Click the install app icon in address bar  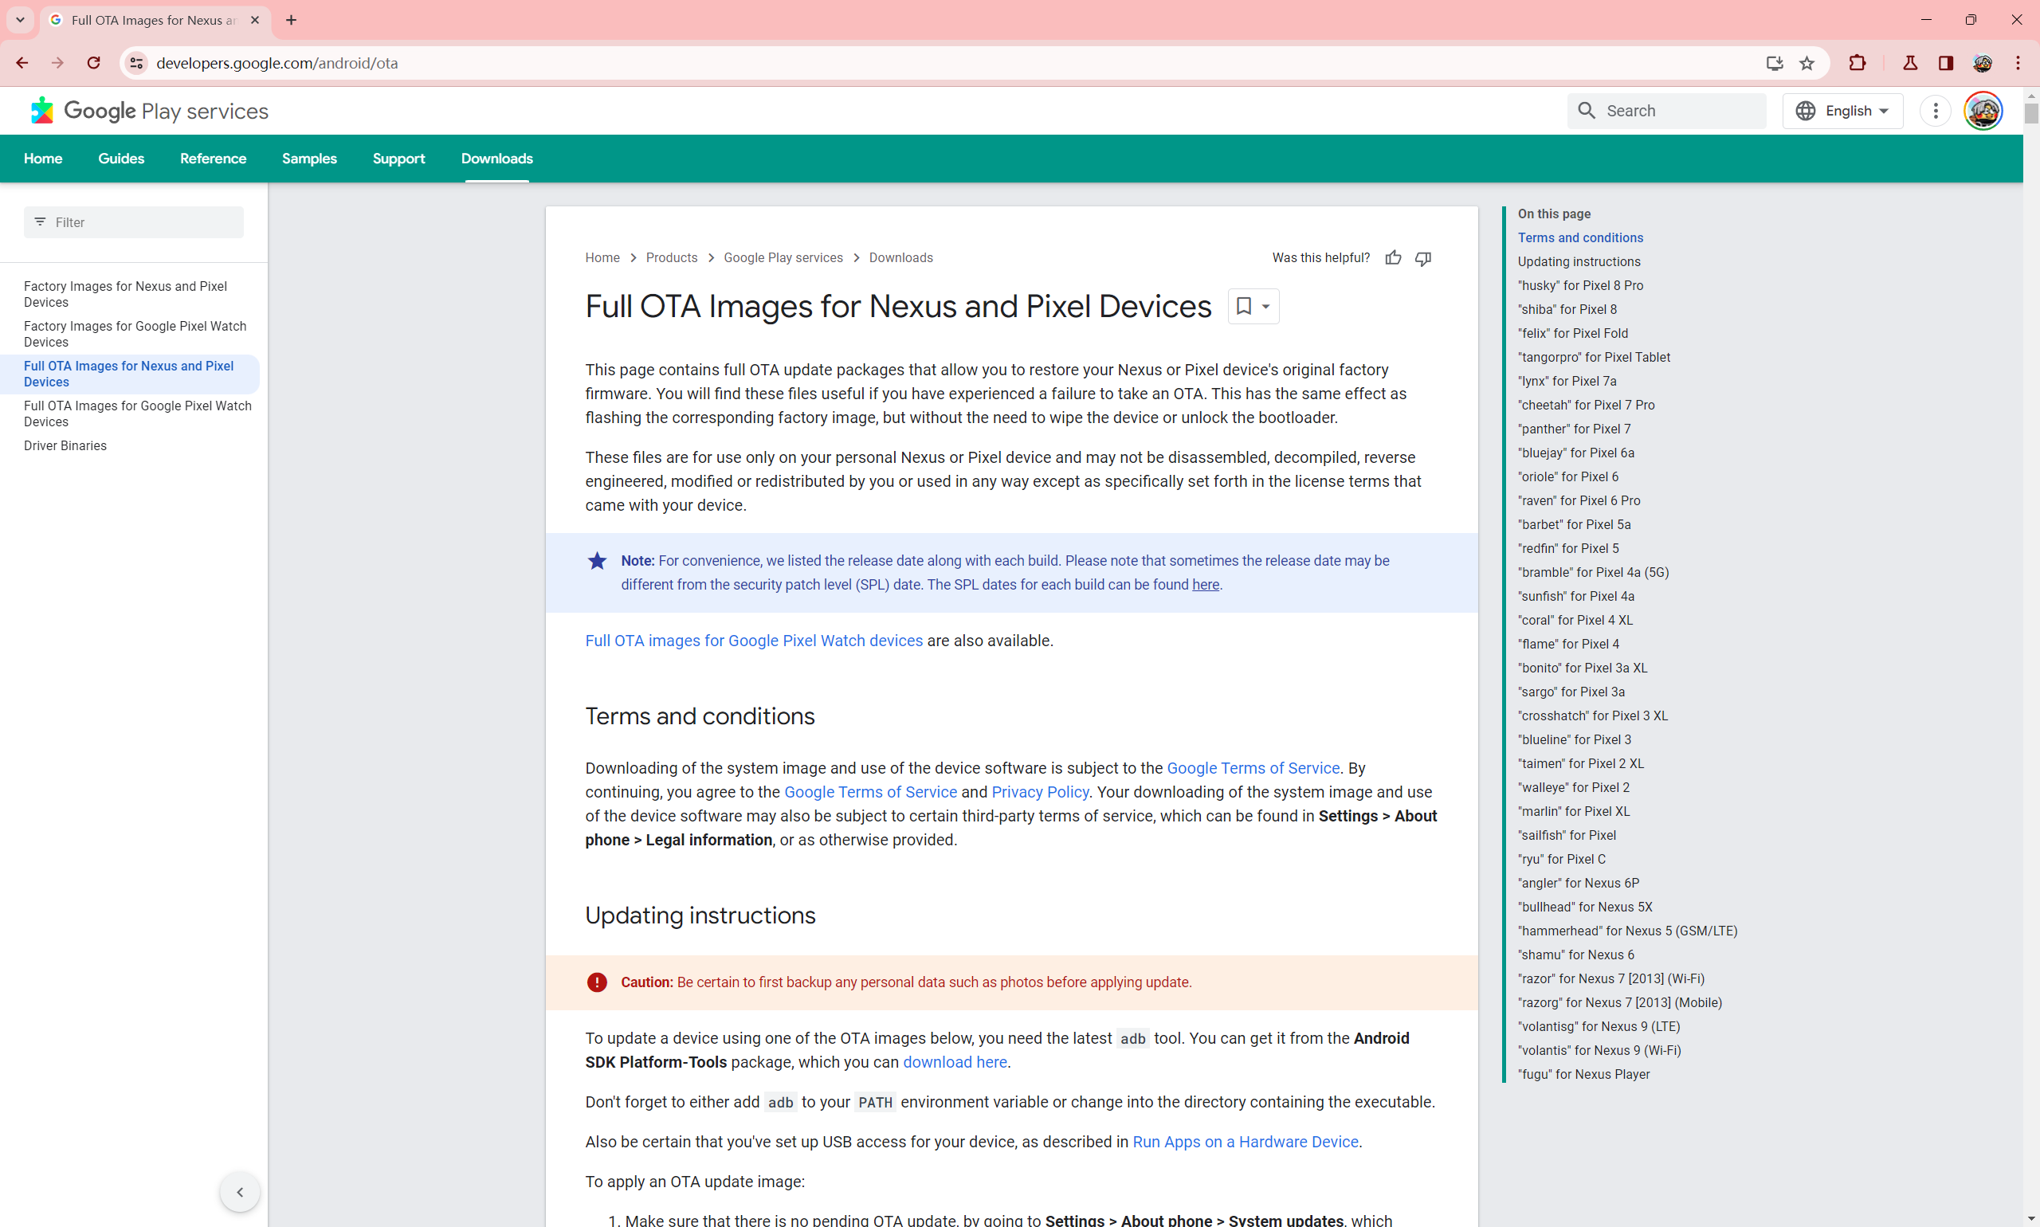tap(1774, 63)
